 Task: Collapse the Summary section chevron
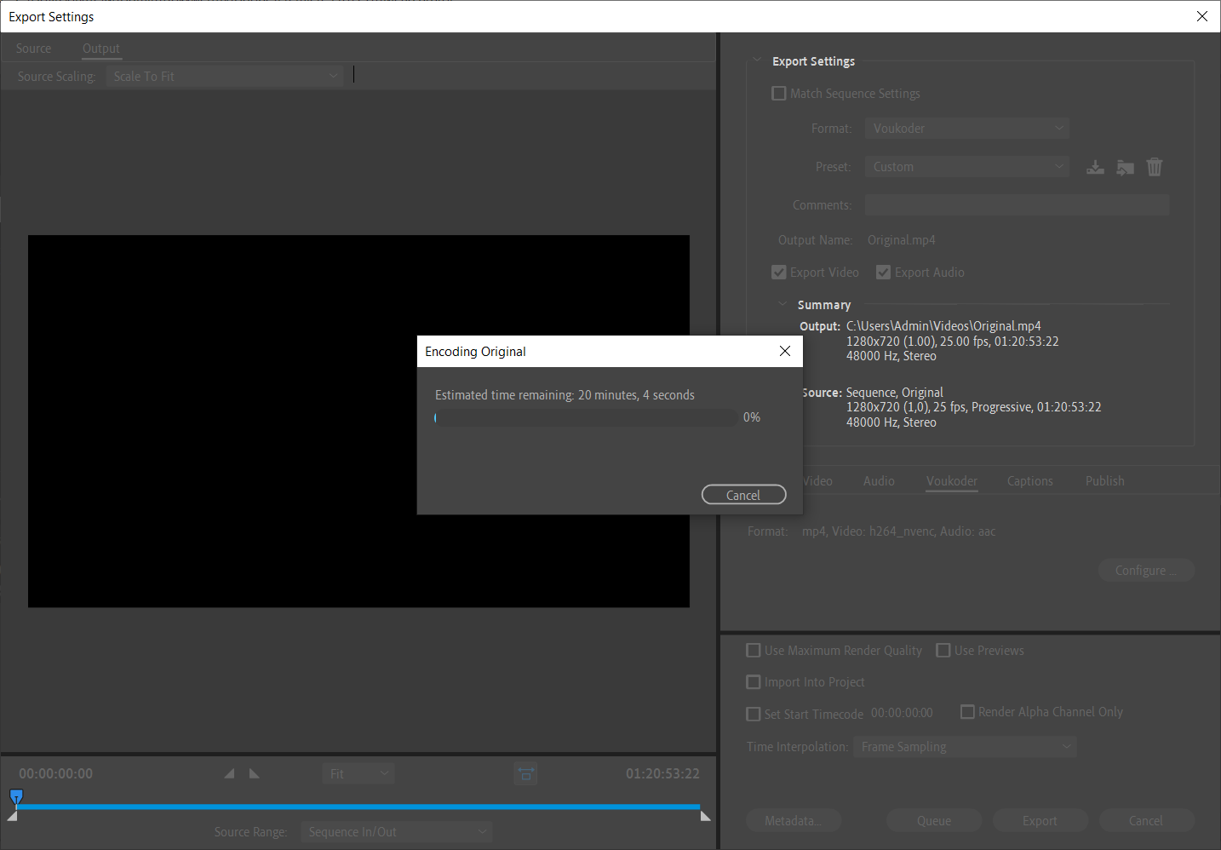tap(782, 304)
